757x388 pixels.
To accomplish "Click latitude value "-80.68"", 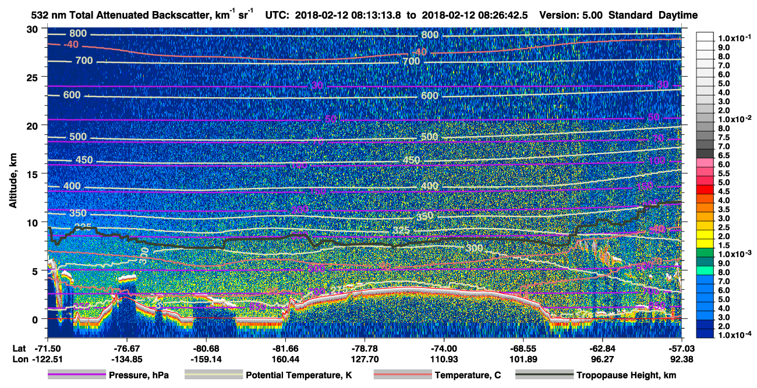I will pos(206,349).
